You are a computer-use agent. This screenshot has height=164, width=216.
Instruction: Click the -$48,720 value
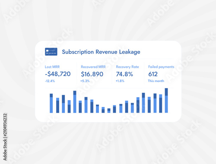(57, 74)
